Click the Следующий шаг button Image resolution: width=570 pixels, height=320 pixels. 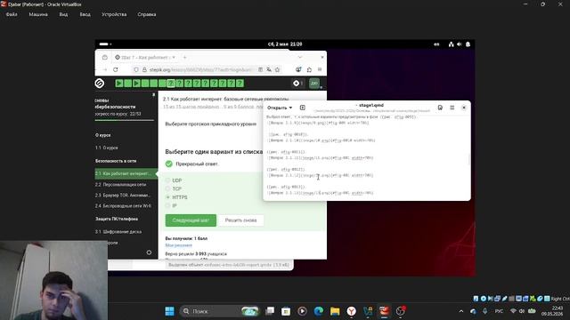pyautogui.click(x=191, y=220)
